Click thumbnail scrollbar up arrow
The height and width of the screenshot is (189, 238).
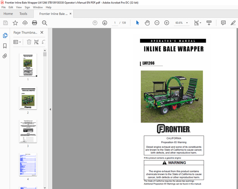45,50
